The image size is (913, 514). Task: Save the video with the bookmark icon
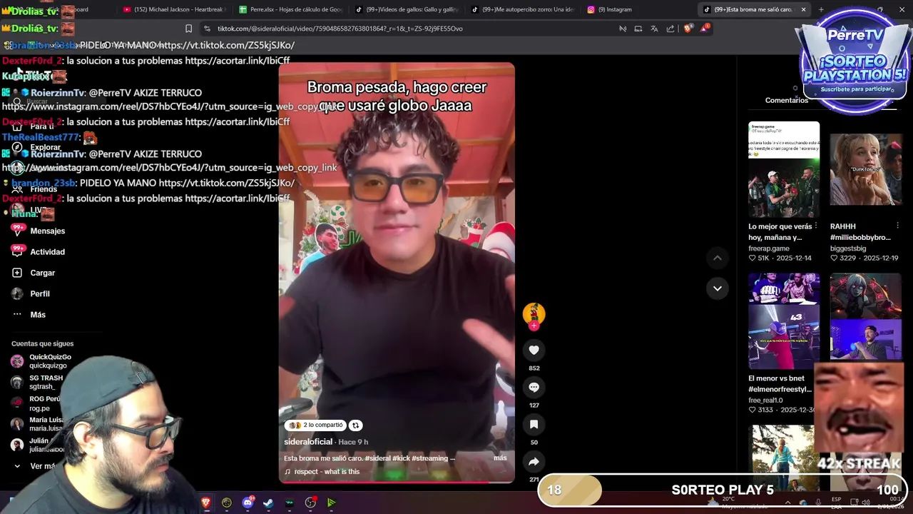pyautogui.click(x=534, y=424)
